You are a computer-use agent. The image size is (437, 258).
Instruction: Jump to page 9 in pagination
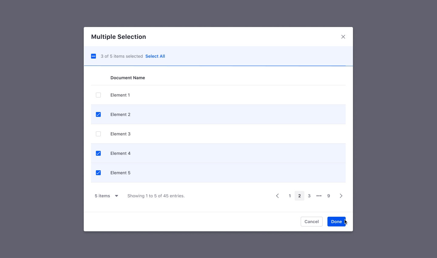pos(329,196)
